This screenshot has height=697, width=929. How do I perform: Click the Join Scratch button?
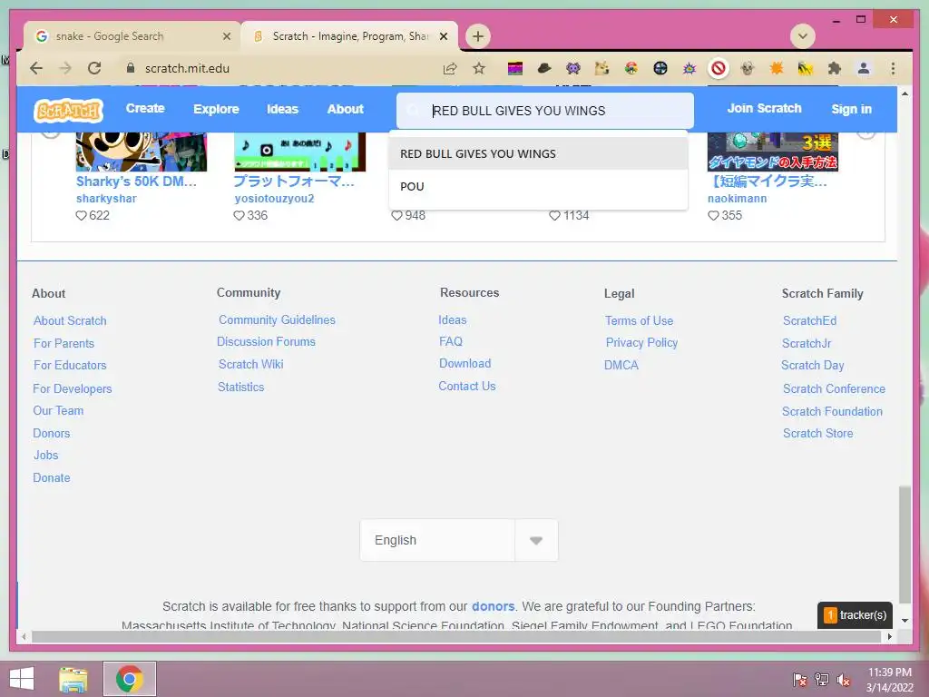[764, 109]
